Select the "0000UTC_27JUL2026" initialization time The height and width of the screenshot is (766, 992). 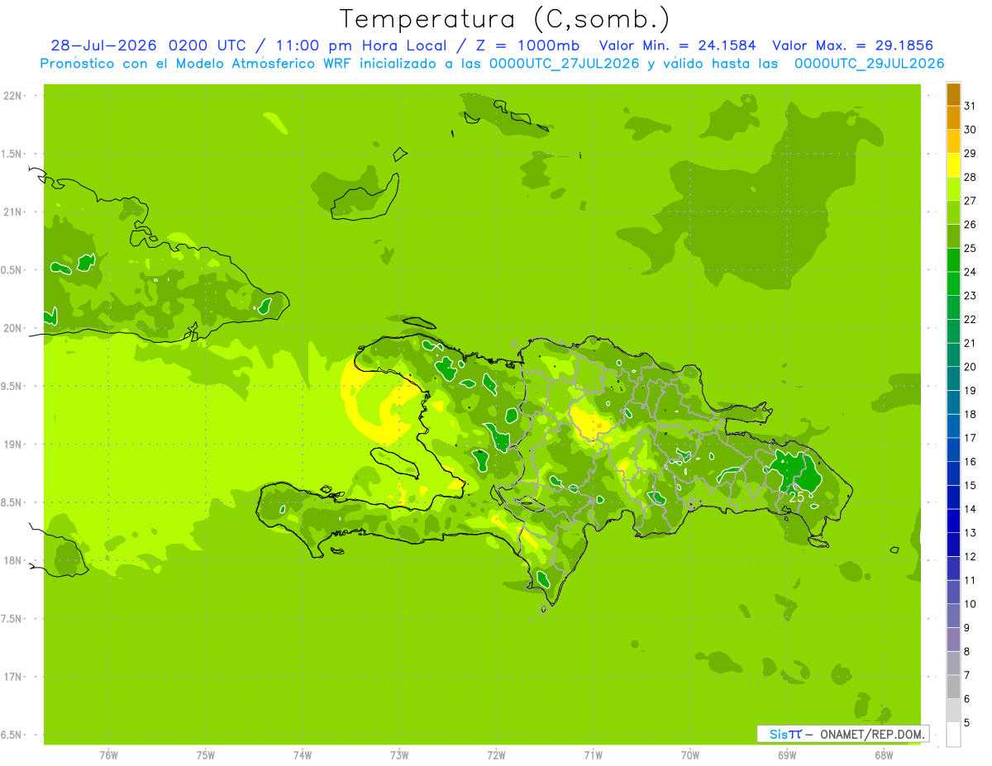[565, 64]
